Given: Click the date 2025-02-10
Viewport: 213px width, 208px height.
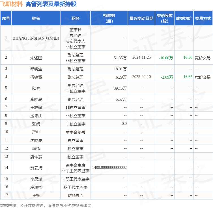Looking at the screenshot, I should coord(141,77).
